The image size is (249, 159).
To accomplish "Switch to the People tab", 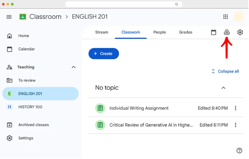I will pyautogui.click(x=159, y=32).
